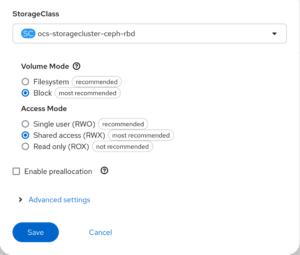300x255 pixels.
Task: Click the Volume Mode help icon
Action: 76,66
